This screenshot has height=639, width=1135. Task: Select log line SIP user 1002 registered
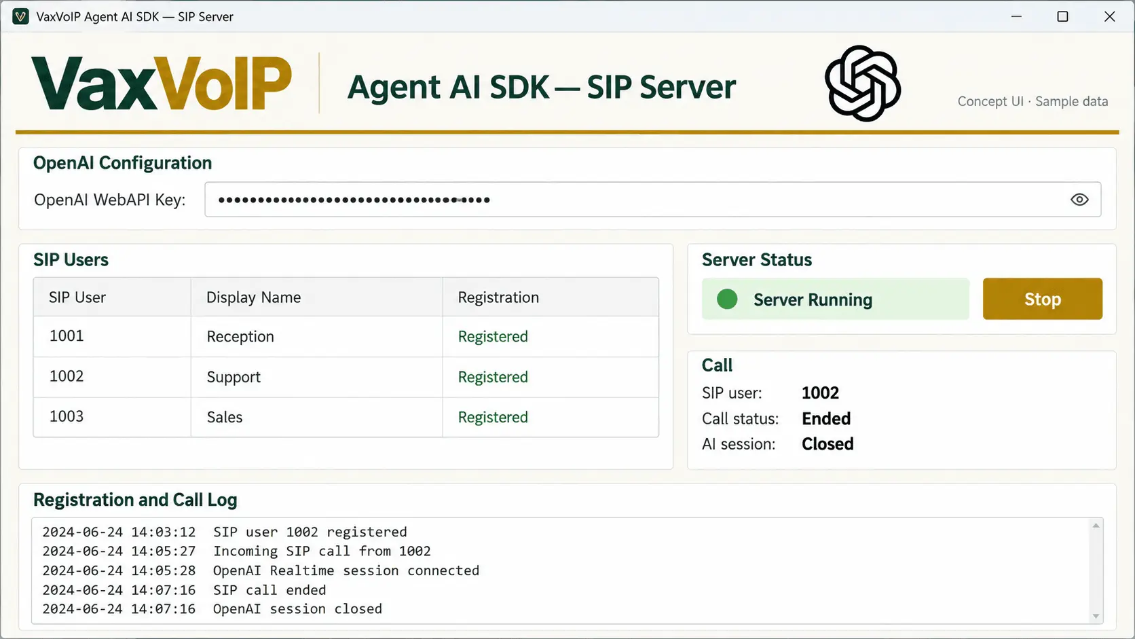225,532
